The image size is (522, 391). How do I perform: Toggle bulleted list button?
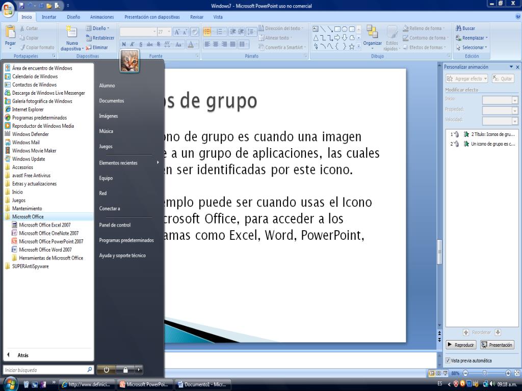point(207,32)
